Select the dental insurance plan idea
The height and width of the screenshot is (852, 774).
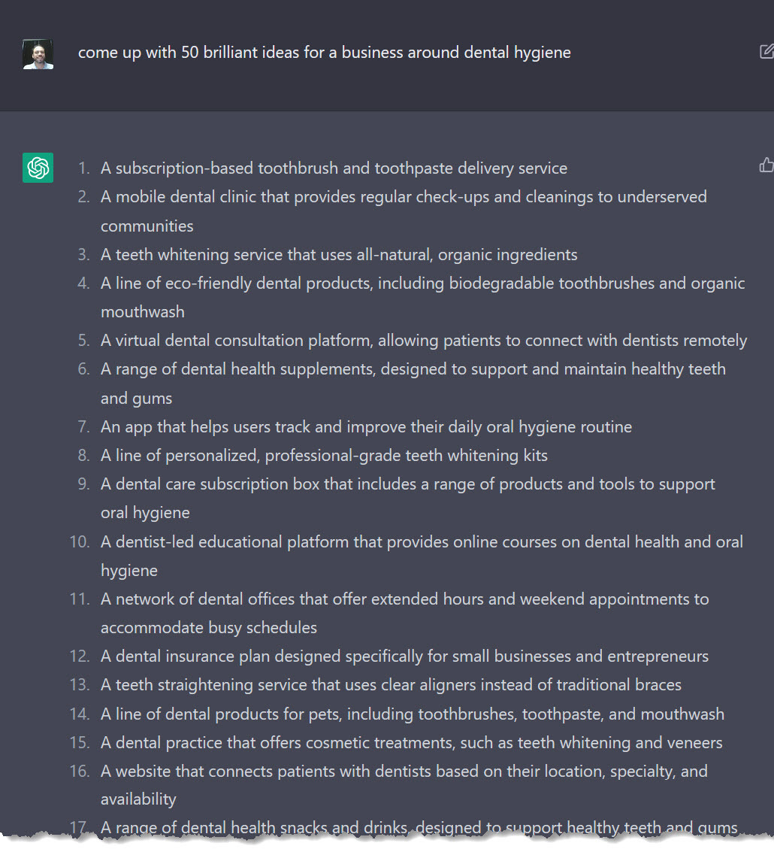pyautogui.click(x=404, y=656)
